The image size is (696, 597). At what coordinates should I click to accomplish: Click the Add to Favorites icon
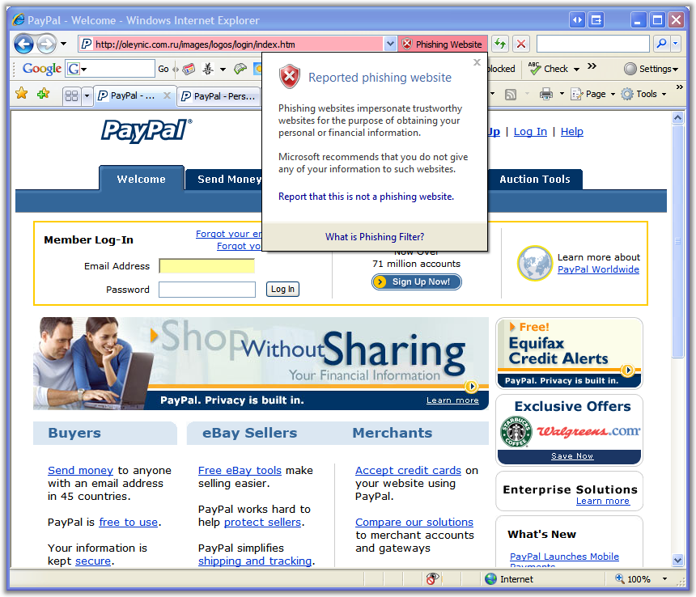(x=43, y=94)
